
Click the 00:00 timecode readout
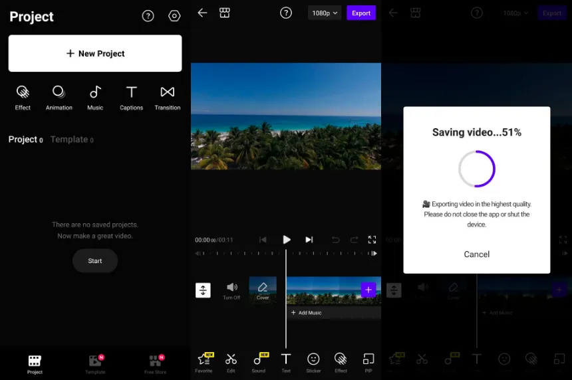pyautogui.click(x=214, y=240)
